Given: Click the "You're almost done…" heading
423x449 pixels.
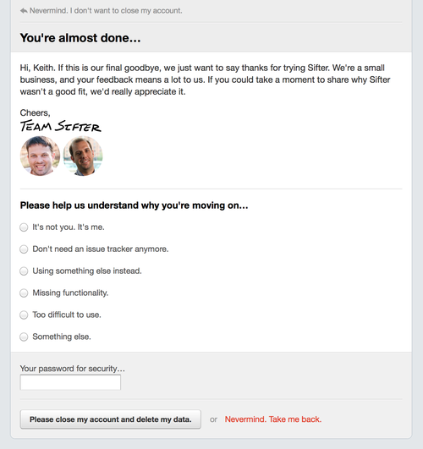Looking at the screenshot, I should (80, 38).
